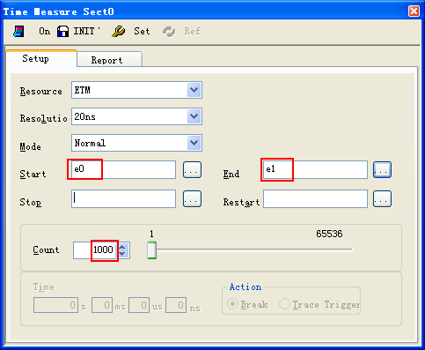The width and height of the screenshot is (425, 350).
Task: Click the INIT floppy disk icon
Action: click(62, 31)
